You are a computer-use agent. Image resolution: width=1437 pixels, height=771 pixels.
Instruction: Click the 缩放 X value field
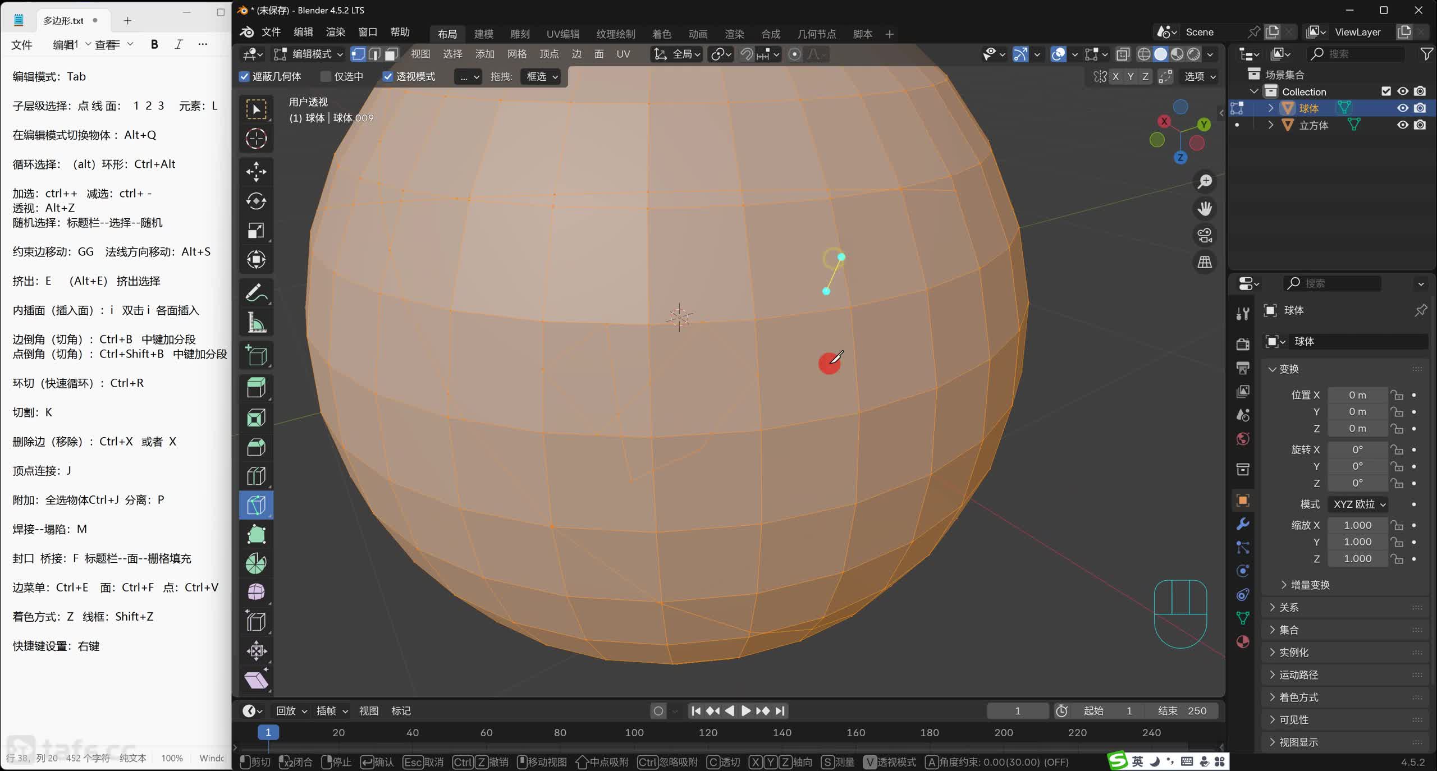(1357, 525)
